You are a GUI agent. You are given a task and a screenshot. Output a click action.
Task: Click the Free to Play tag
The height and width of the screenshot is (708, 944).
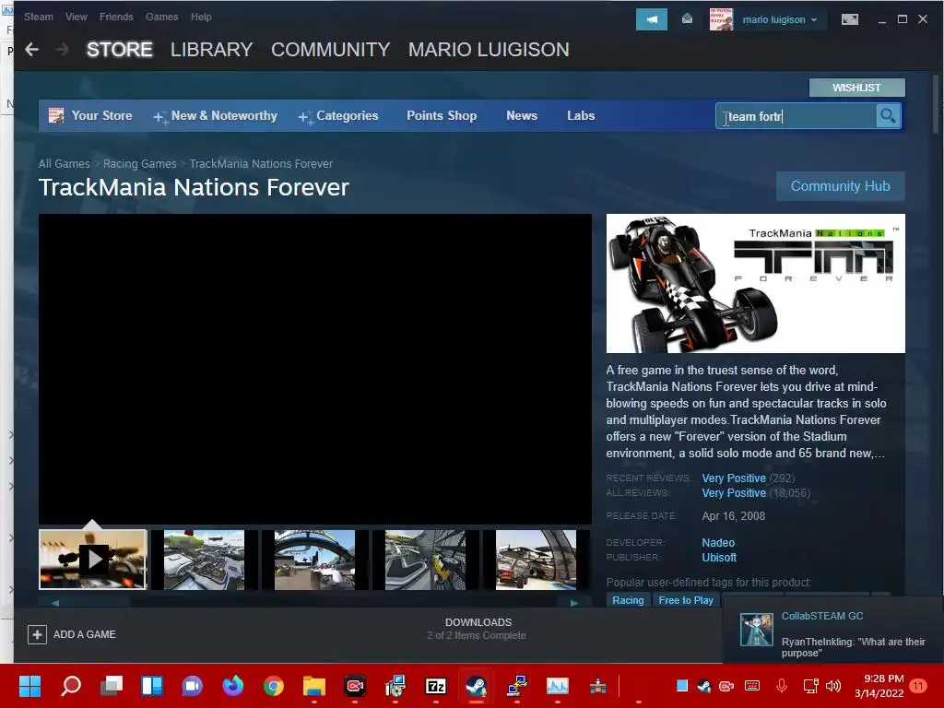686,600
